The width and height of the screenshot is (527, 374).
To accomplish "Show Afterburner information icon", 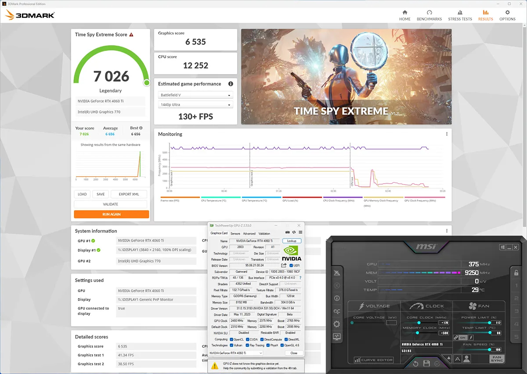I will pyautogui.click(x=337, y=298).
